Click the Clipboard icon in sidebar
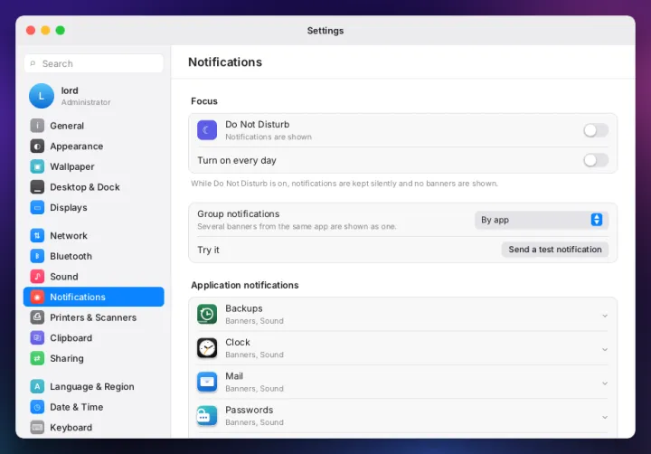The width and height of the screenshot is (651, 454). [37, 337]
